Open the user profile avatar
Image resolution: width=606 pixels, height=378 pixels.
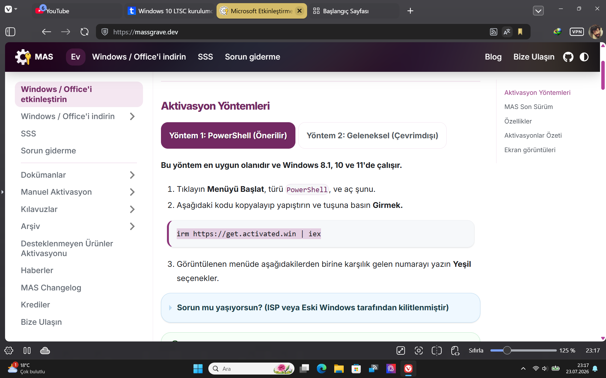tap(596, 32)
